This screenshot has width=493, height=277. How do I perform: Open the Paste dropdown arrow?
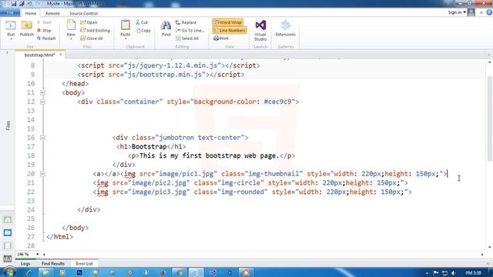pyautogui.click(x=125, y=39)
